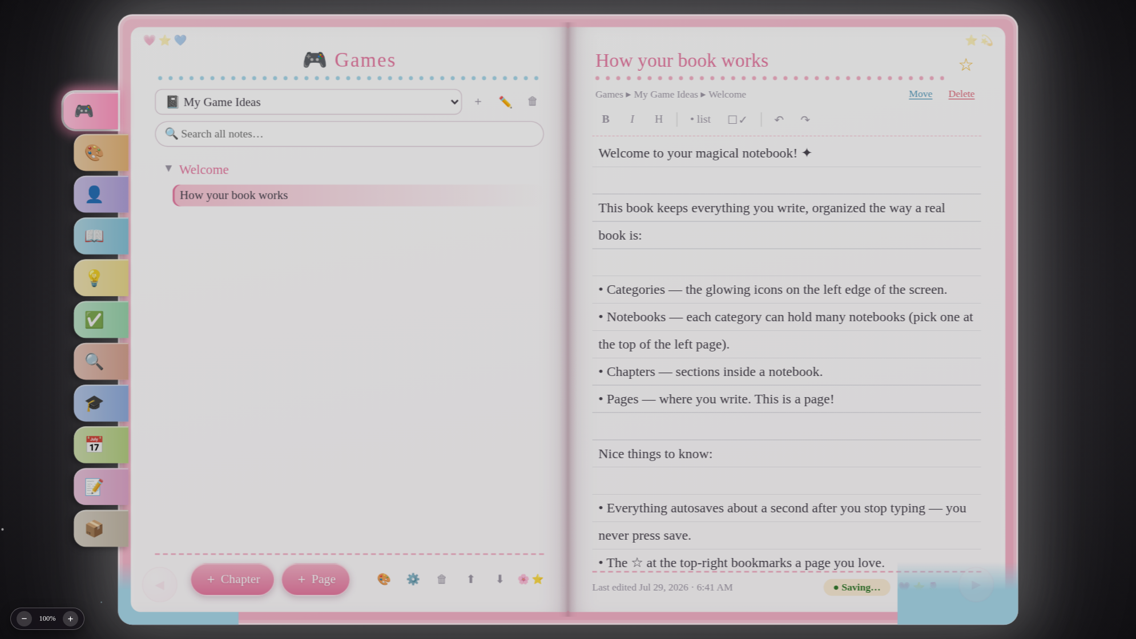Click the Move link

tap(920, 94)
